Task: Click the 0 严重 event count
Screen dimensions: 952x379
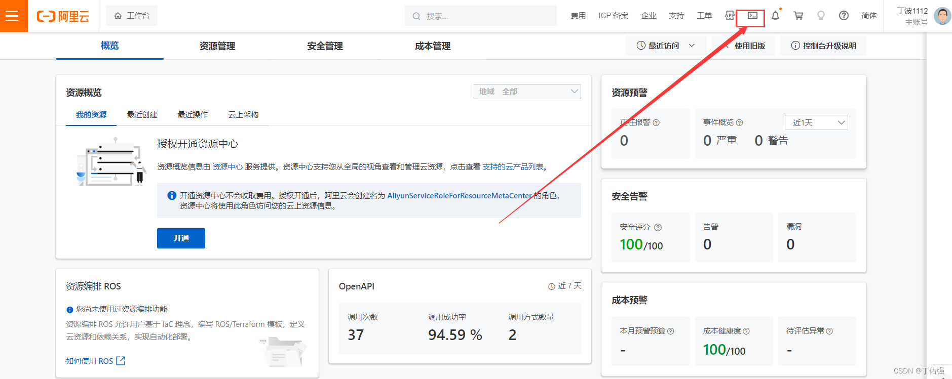Action: pyautogui.click(x=720, y=141)
